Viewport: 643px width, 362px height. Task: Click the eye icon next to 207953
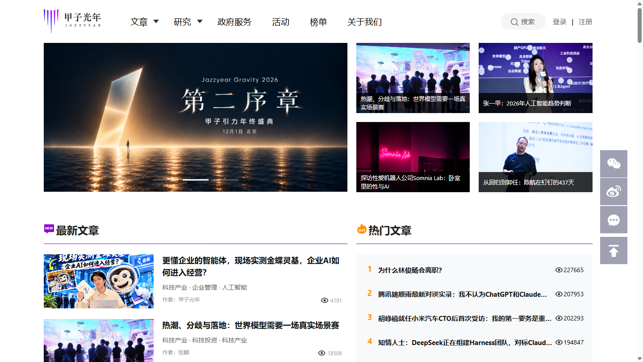(x=559, y=294)
